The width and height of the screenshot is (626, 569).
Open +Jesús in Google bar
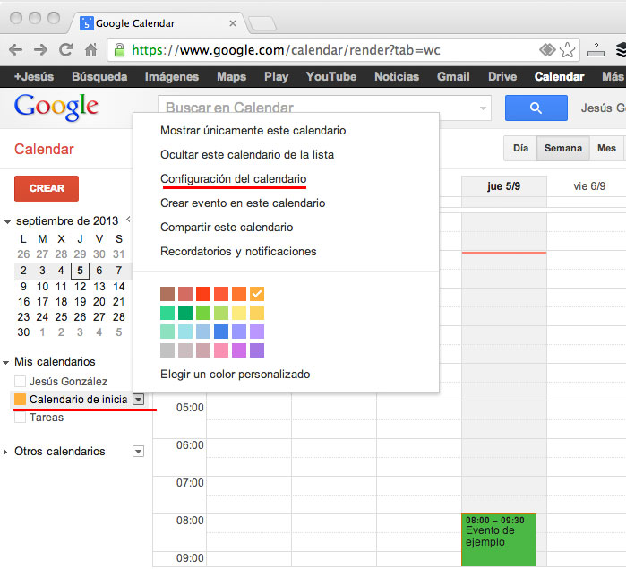[34, 77]
